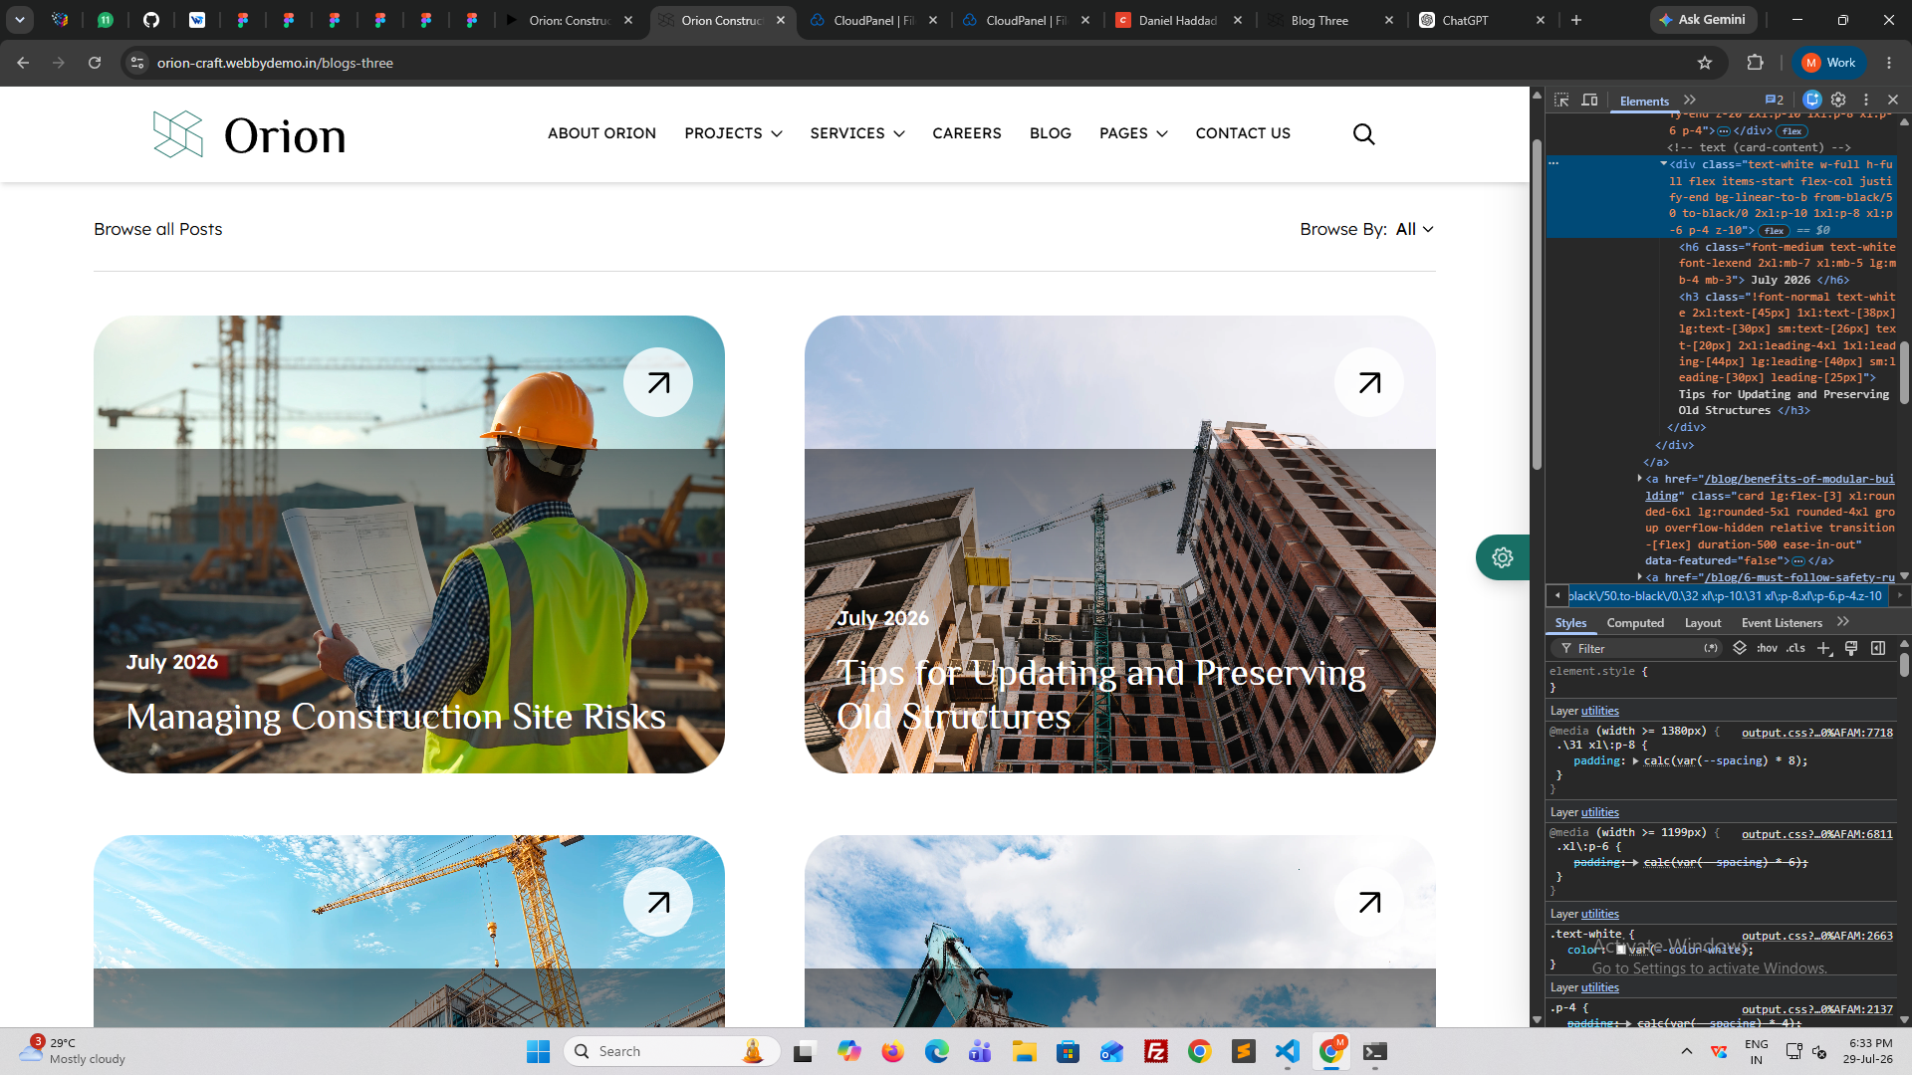The height and width of the screenshot is (1075, 1912).
Task: Switch to the Event Listeners tab
Action: pyautogui.click(x=1782, y=623)
